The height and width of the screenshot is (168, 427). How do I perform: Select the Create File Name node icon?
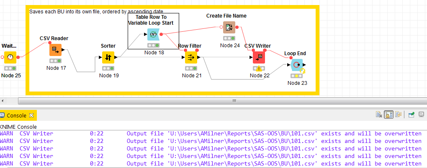[229, 28]
